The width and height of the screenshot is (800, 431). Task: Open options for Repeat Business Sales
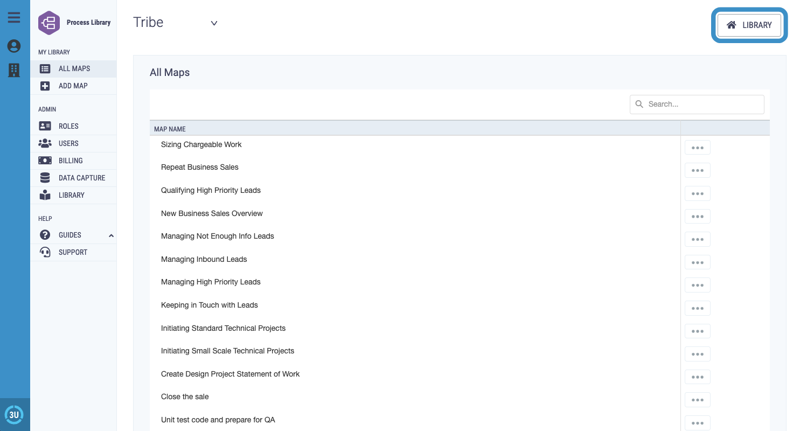pos(698,170)
